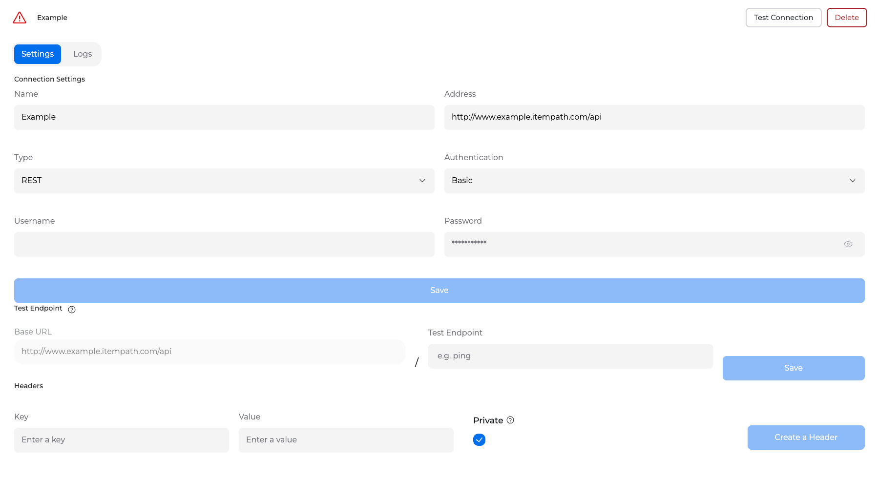The image size is (878, 502).
Task: Click the red warning triangle icon
Action: (x=20, y=18)
